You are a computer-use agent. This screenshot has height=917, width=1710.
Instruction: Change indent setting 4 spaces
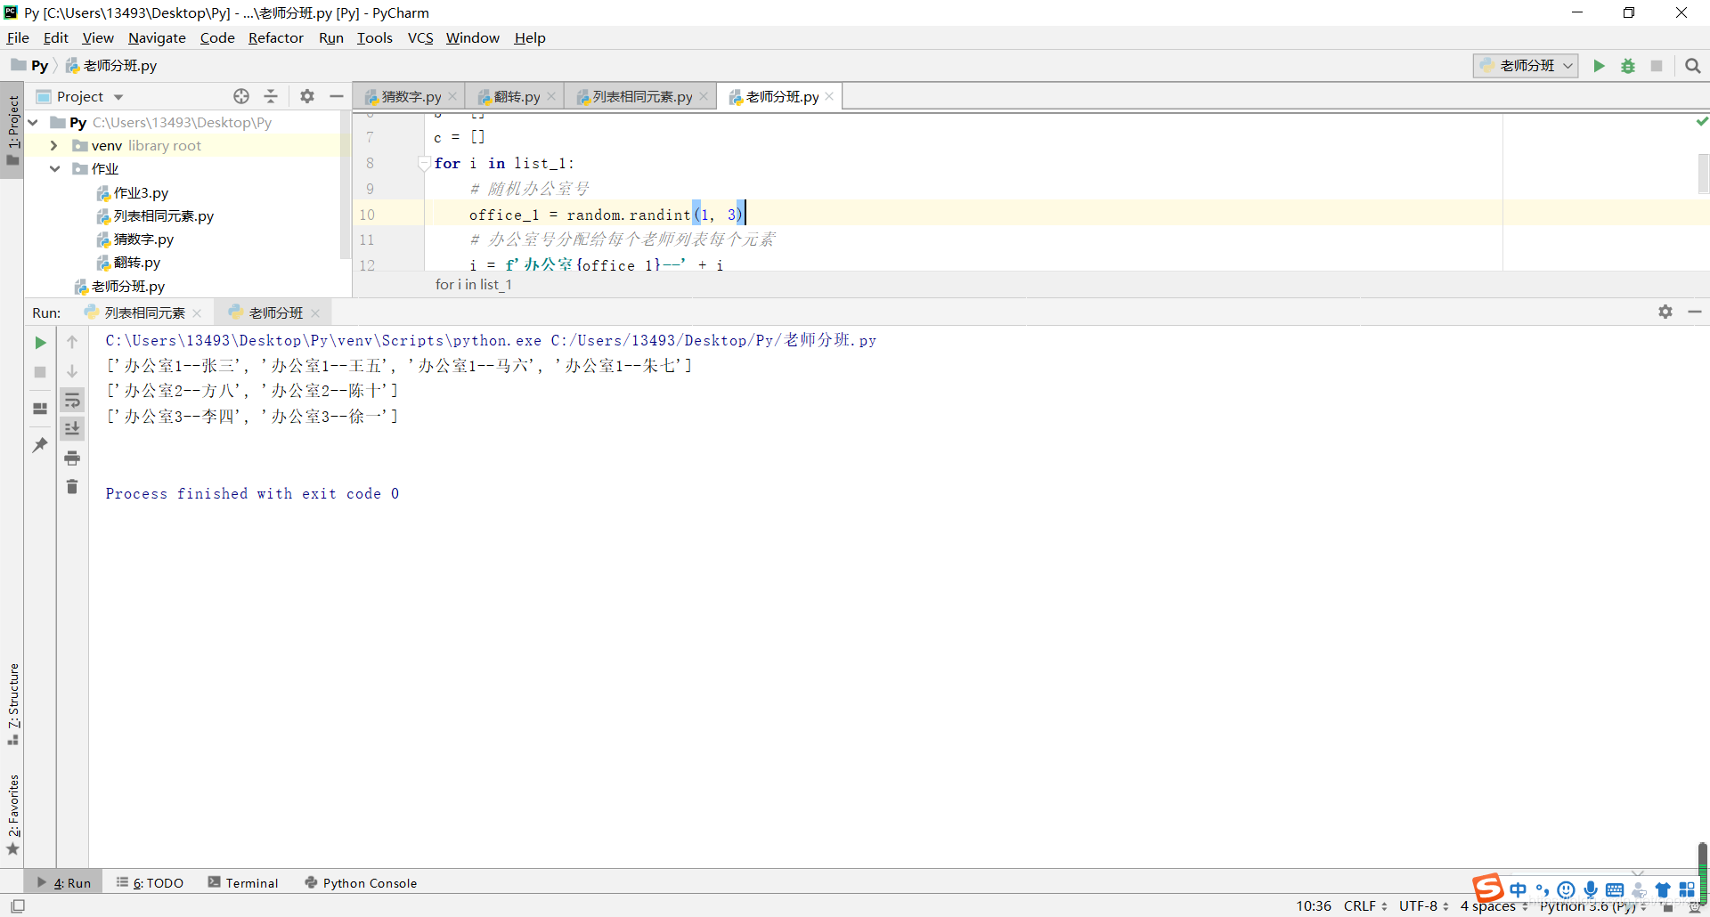(1494, 906)
